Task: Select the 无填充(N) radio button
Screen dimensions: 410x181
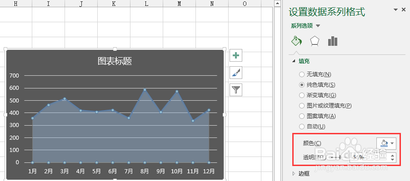Action: pyautogui.click(x=302, y=74)
